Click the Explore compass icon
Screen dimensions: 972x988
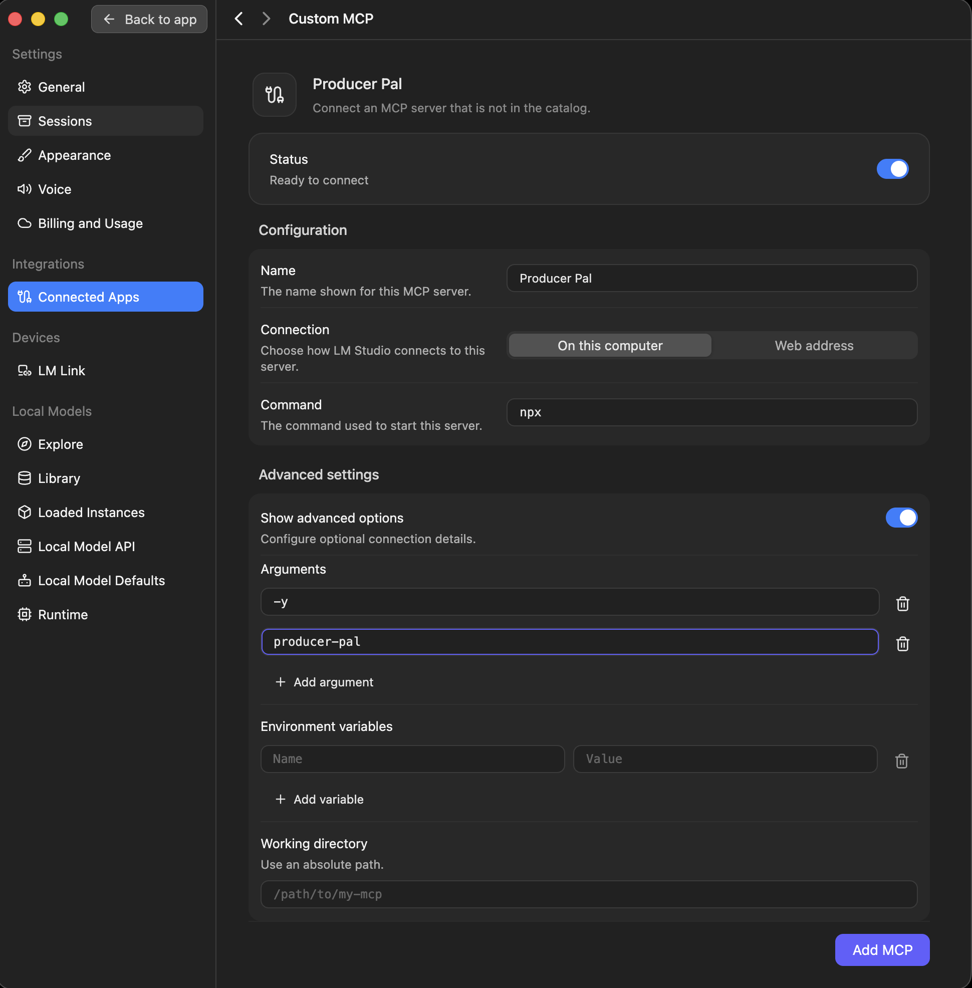pyautogui.click(x=25, y=444)
